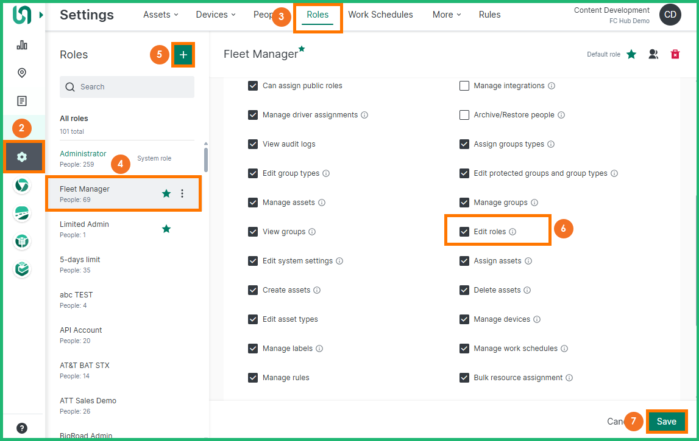Open Fleet Manager three-dot options menu
The width and height of the screenshot is (699, 441).
tap(182, 193)
